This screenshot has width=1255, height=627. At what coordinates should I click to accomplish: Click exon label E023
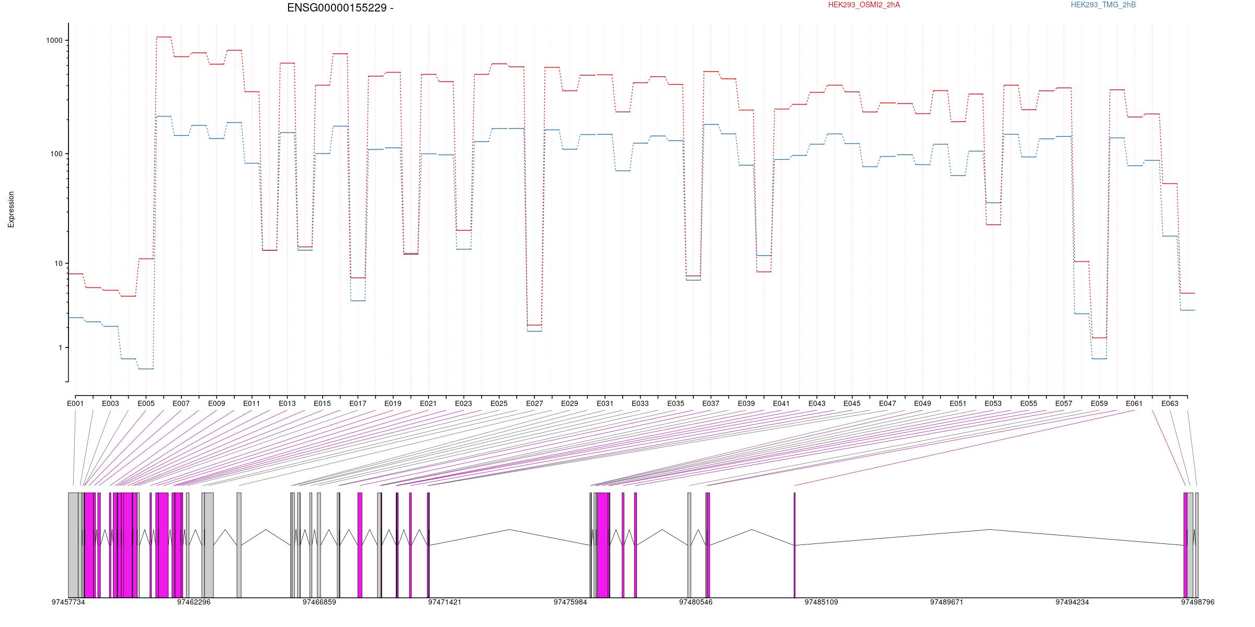click(463, 403)
